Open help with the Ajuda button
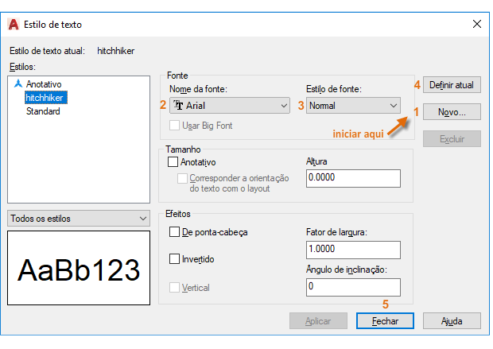Screen dimensions: 493x349 pos(452,321)
